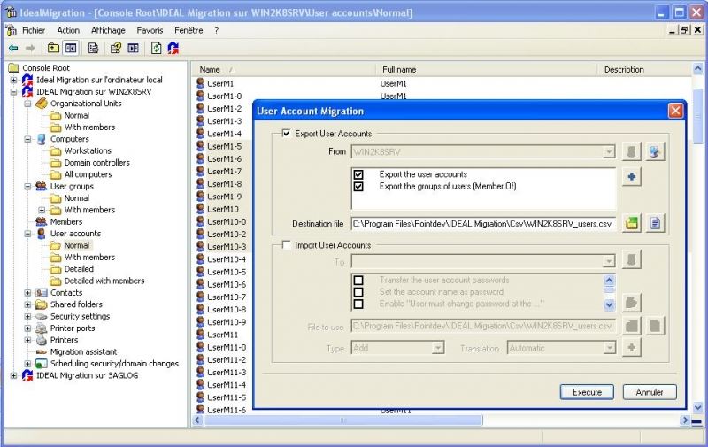Open the destination file document icon
The height and width of the screenshot is (447, 708).
click(655, 223)
